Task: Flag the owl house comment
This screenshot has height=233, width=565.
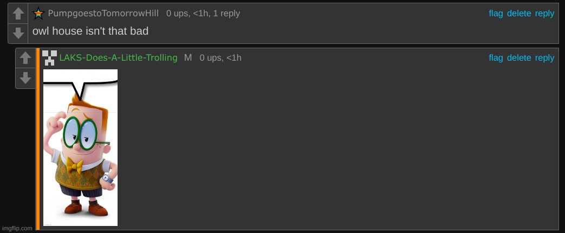Action: tap(496, 14)
